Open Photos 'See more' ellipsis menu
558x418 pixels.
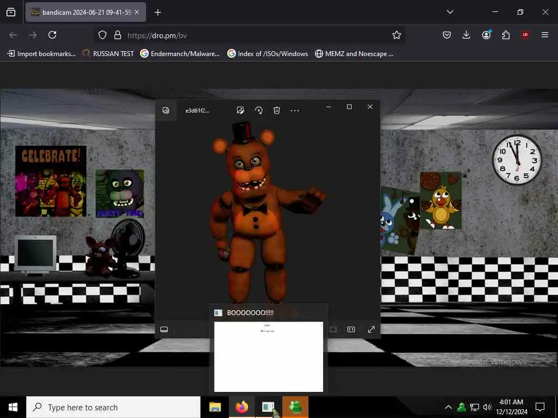point(295,110)
